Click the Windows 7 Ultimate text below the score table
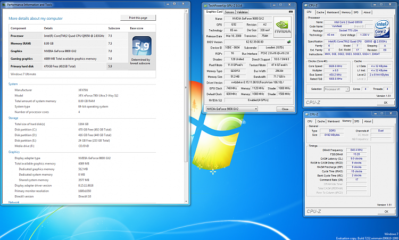The height and width of the screenshot is (240, 399). 23,74
